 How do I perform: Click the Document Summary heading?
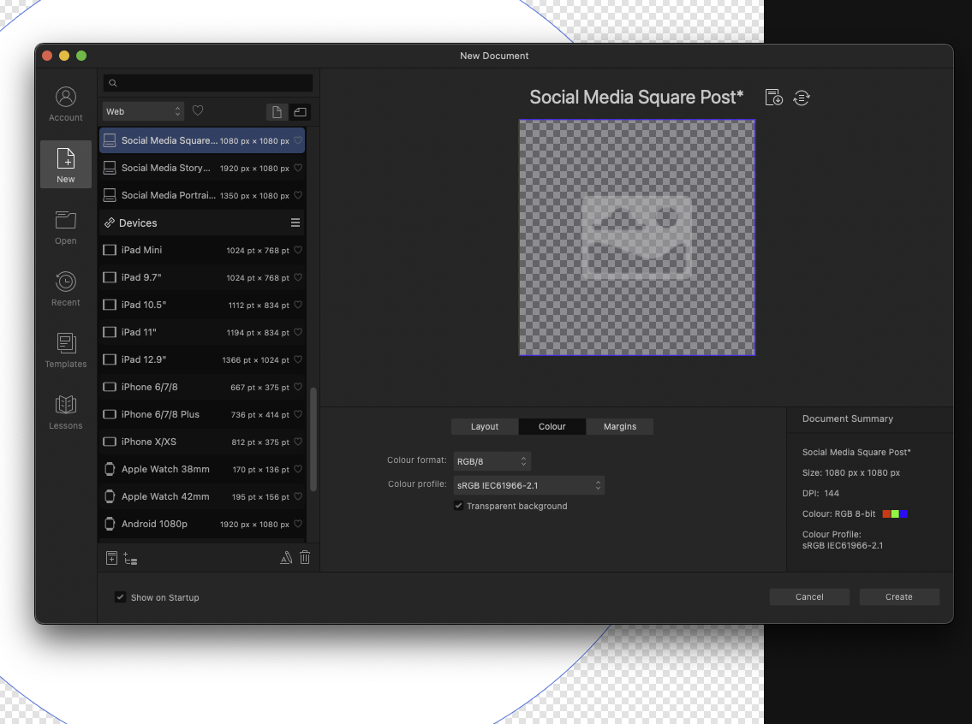[x=848, y=418]
